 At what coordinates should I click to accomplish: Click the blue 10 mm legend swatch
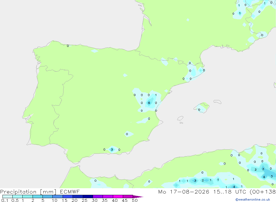click(58, 196)
